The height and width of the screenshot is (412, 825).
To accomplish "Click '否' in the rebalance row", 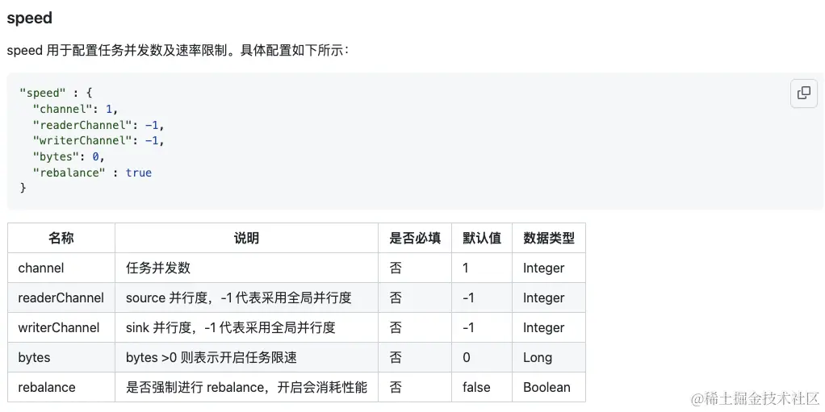I will tap(415, 387).
